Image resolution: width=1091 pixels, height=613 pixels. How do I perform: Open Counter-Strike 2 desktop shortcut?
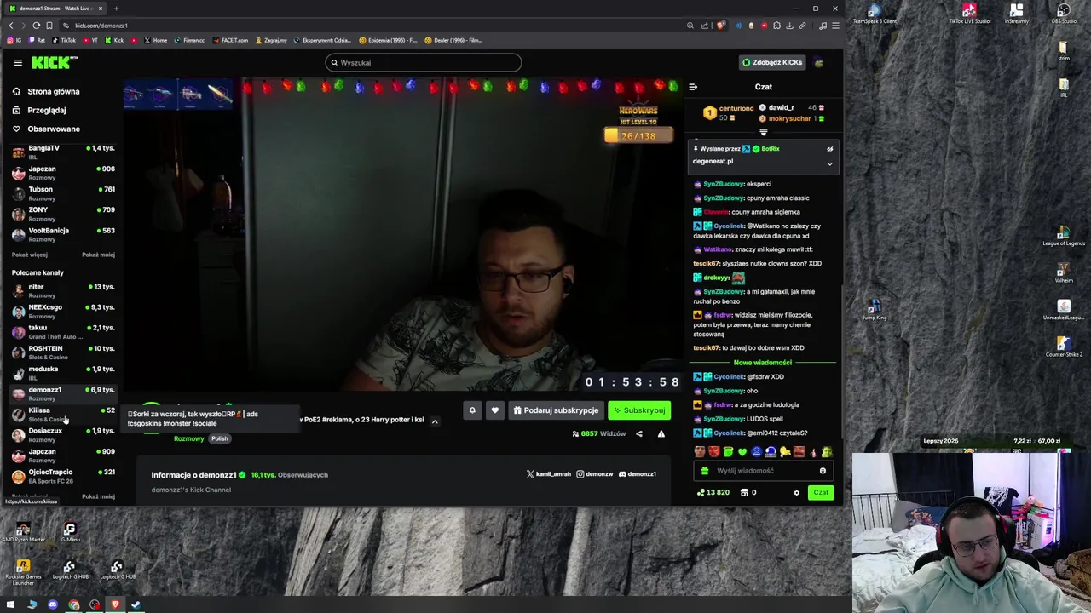click(x=1063, y=347)
